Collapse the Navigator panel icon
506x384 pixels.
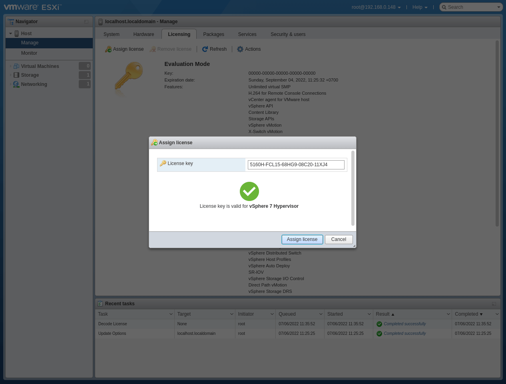coord(86,22)
